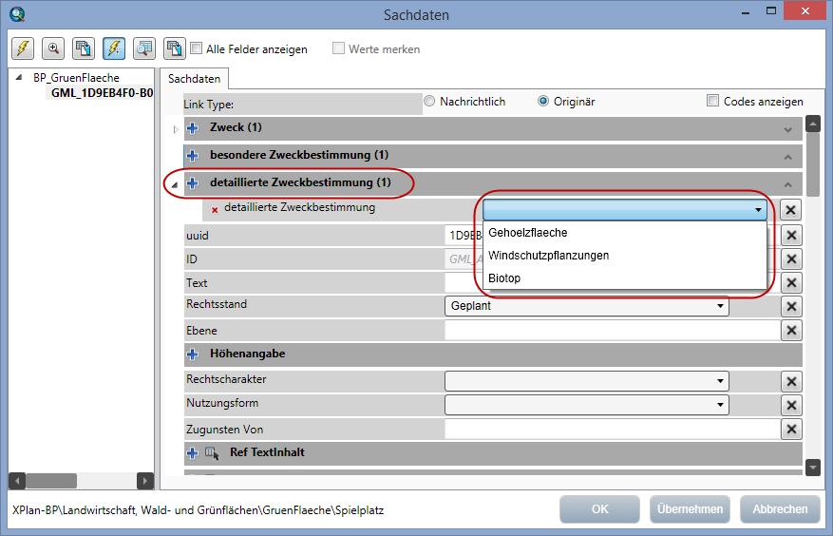Click the blue plus icon beside Höhenangabe

click(x=192, y=354)
